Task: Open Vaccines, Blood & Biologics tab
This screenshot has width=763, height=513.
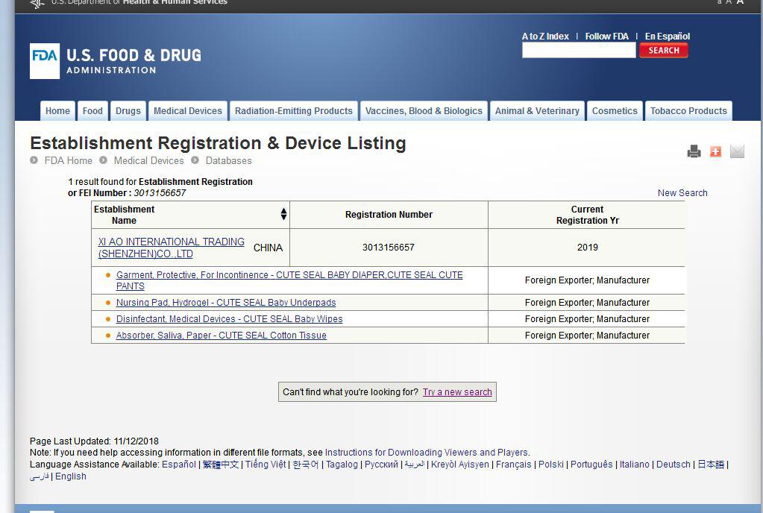Action: click(424, 111)
